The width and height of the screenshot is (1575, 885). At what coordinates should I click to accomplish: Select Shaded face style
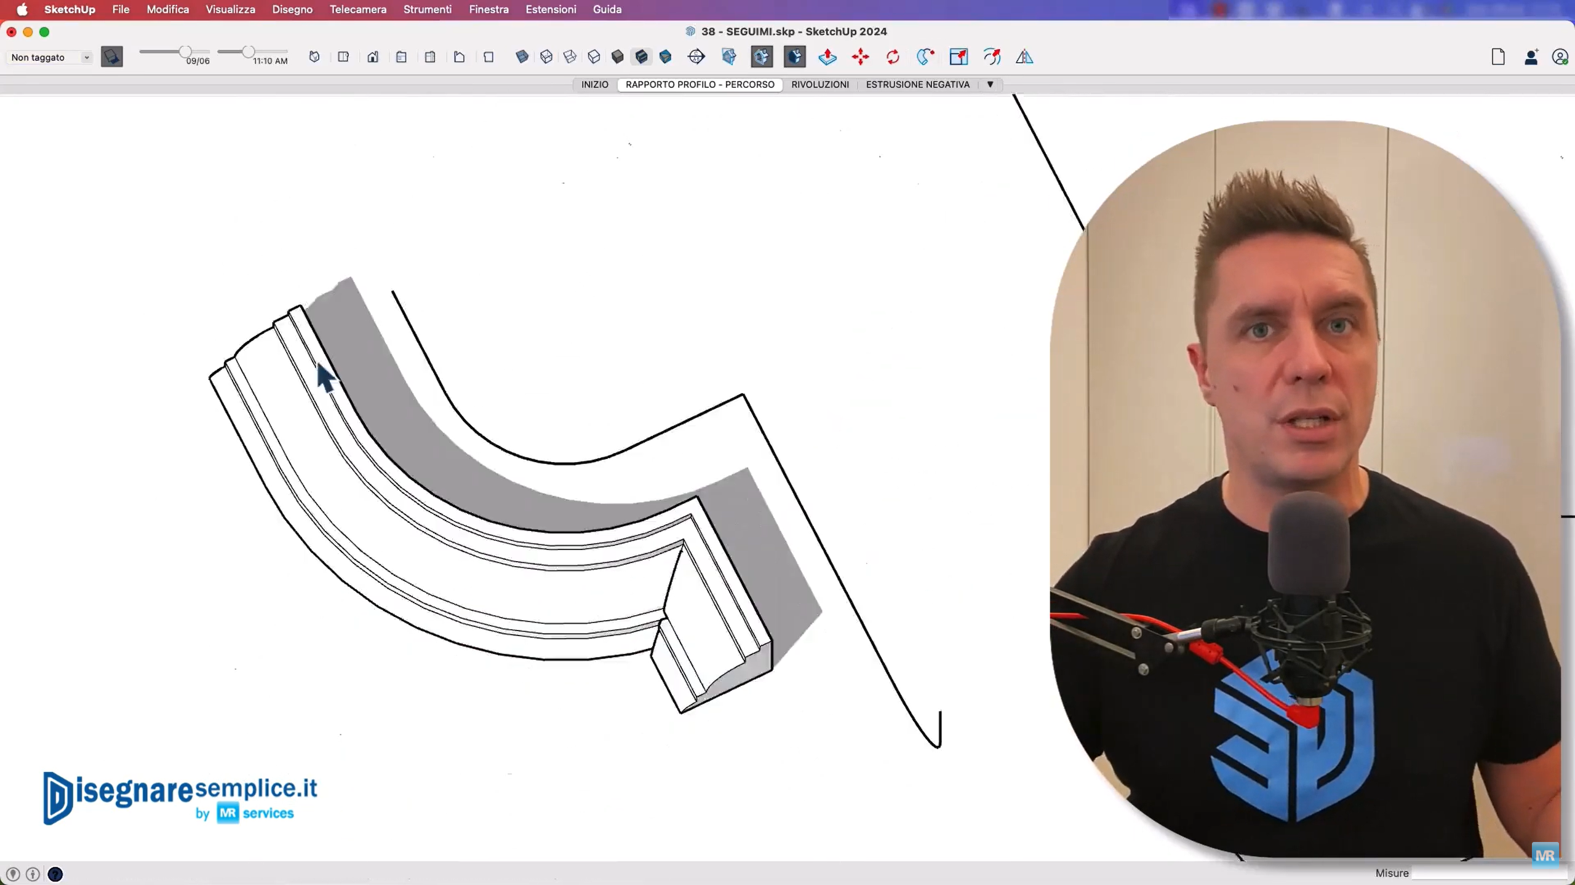618,57
